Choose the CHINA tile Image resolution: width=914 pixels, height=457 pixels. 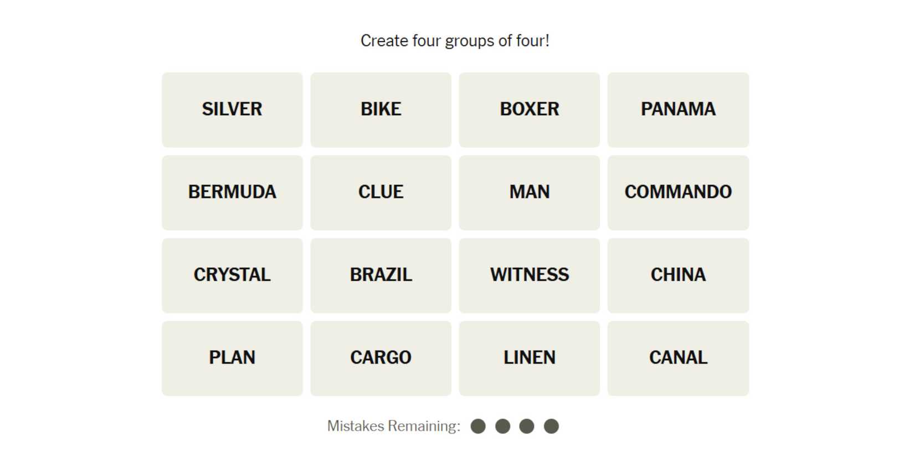(x=678, y=275)
